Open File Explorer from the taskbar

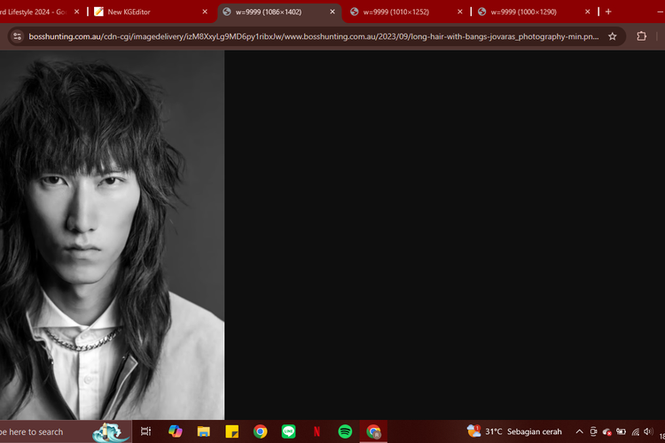(203, 431)
